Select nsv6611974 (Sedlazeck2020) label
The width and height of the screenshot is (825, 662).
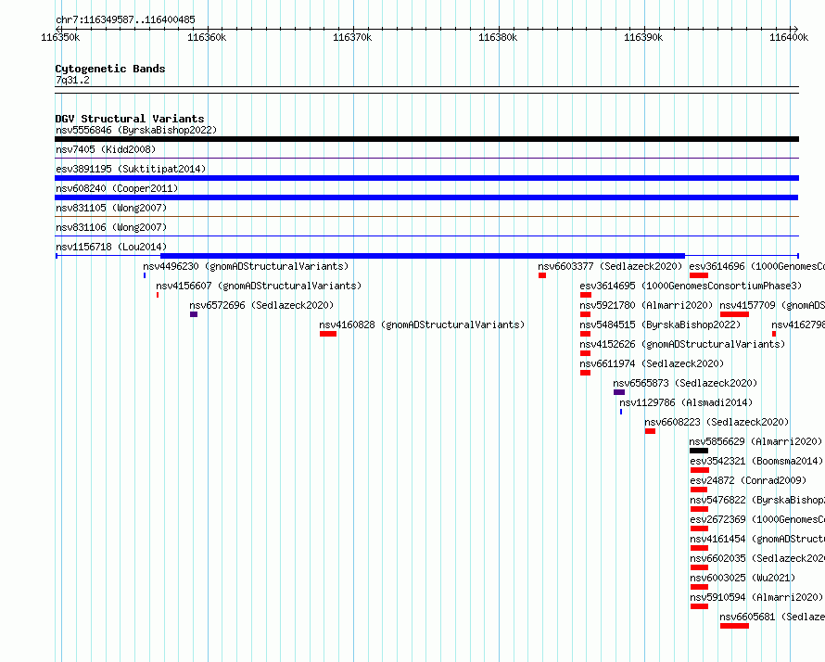(x=652, y=363)
